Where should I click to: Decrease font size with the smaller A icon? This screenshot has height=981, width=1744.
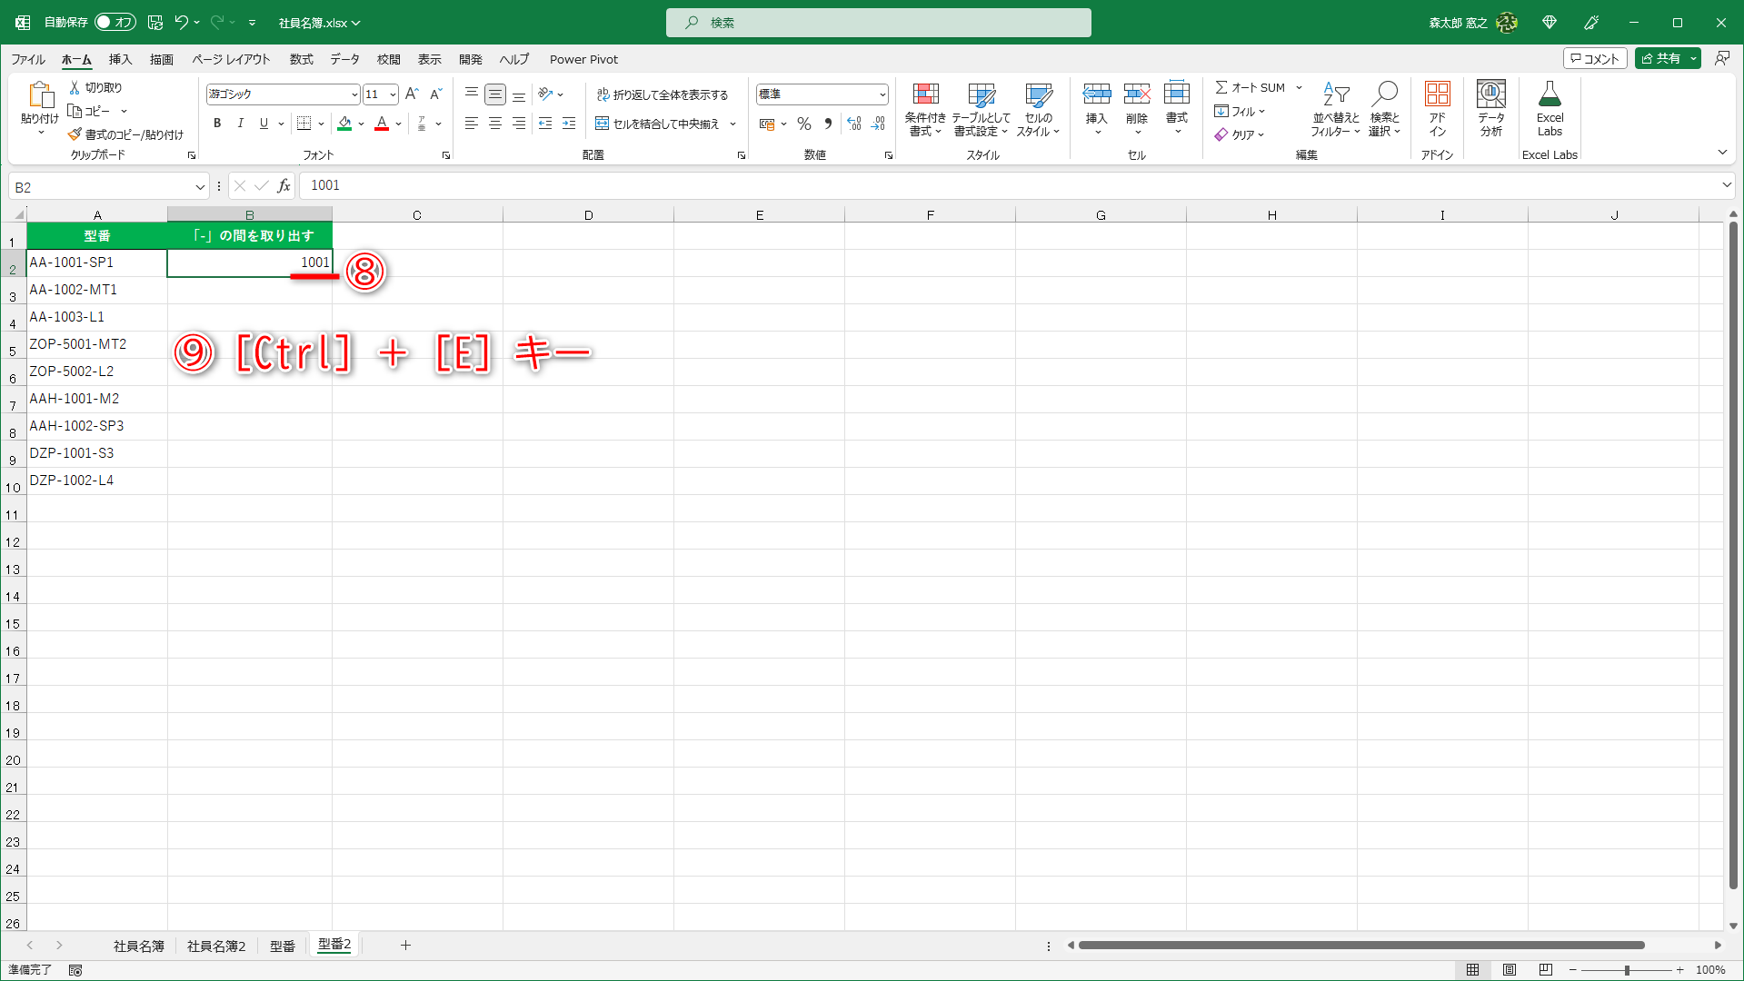click(x=436, y=94)
